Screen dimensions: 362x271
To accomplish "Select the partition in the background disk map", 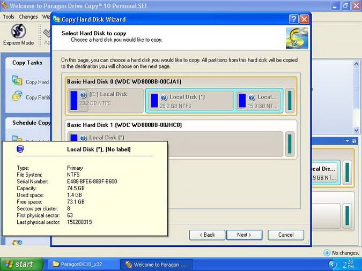I will (326, 173).
